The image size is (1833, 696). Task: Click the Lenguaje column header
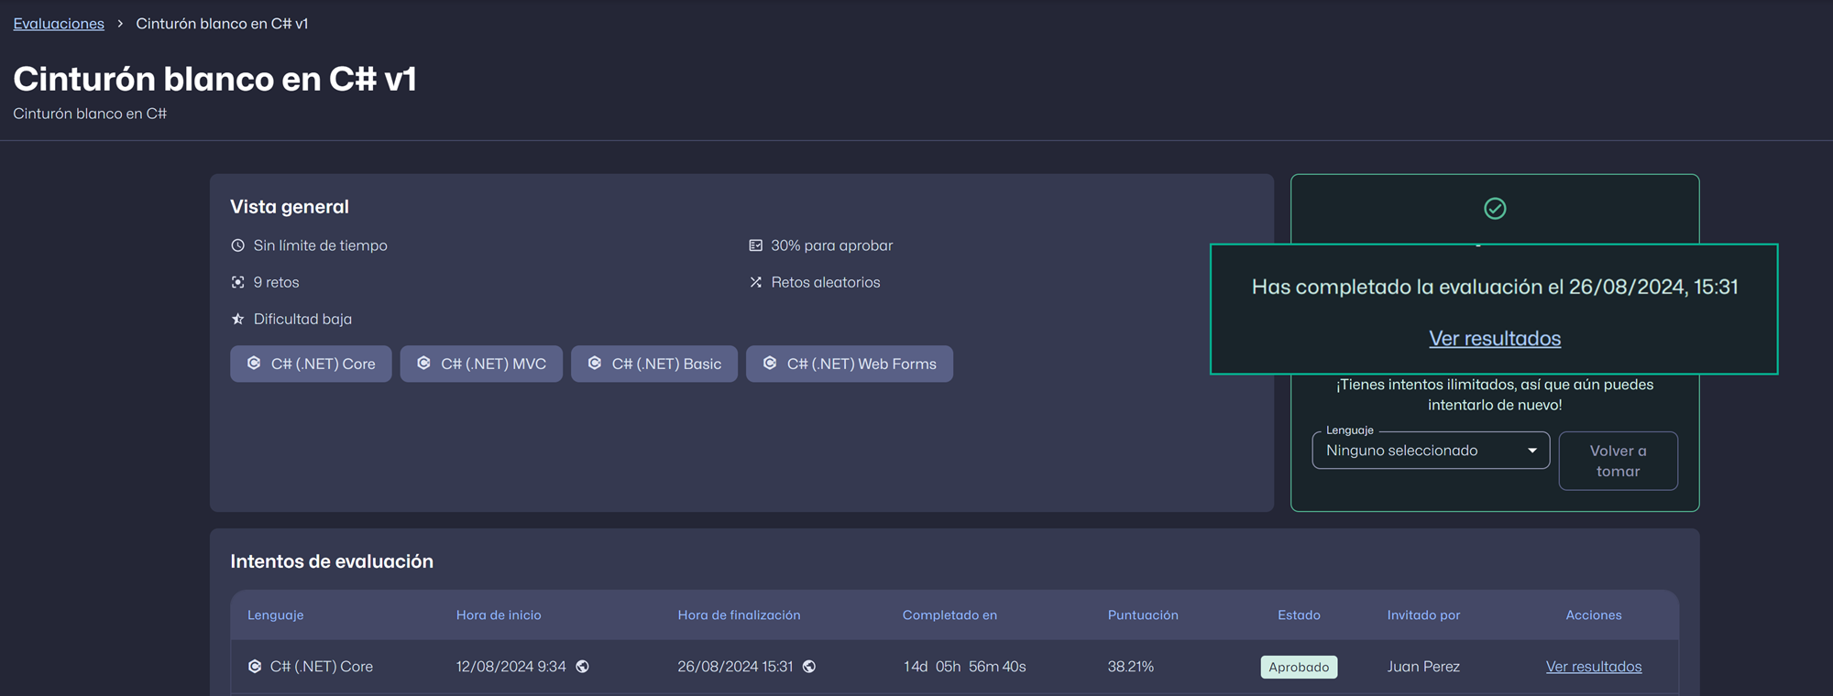tap(275, 615)
